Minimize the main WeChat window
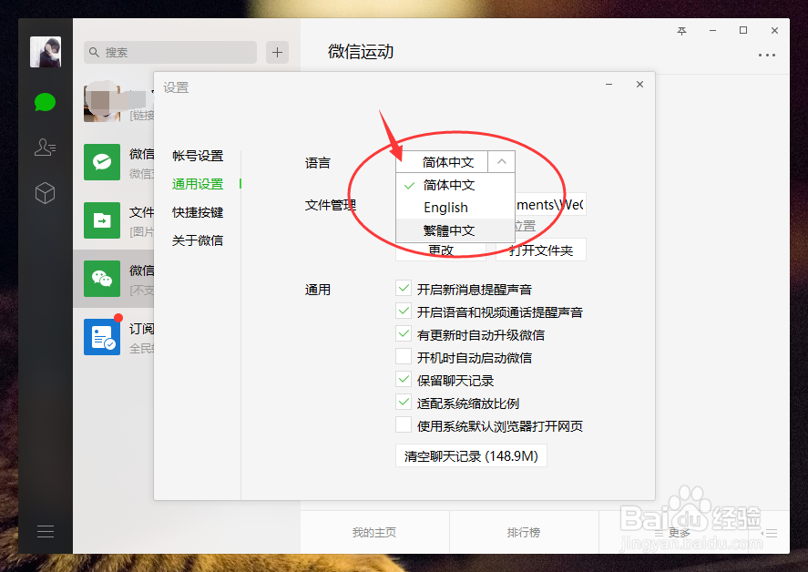This screenshot has height=572, width=808. [712, 31]
